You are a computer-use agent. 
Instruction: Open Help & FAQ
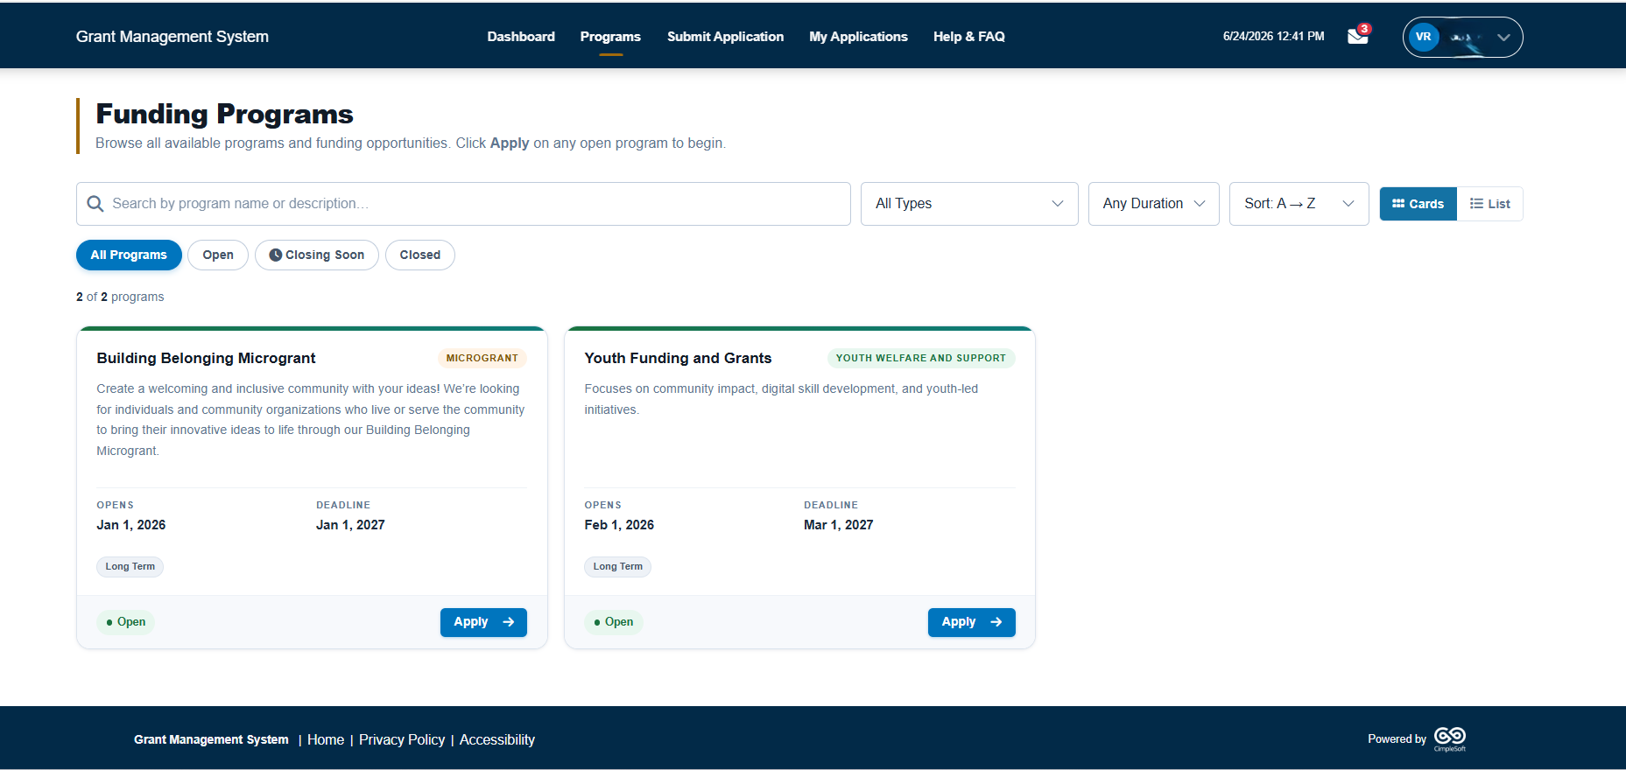click(x=968, y=37)
